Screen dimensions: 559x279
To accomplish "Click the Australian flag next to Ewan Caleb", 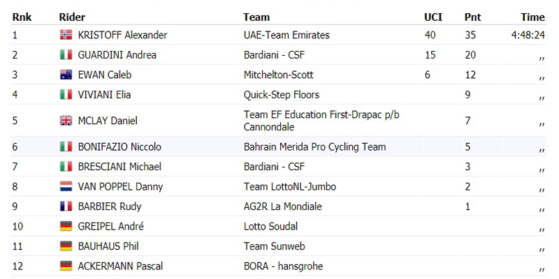I will point(66,75).
